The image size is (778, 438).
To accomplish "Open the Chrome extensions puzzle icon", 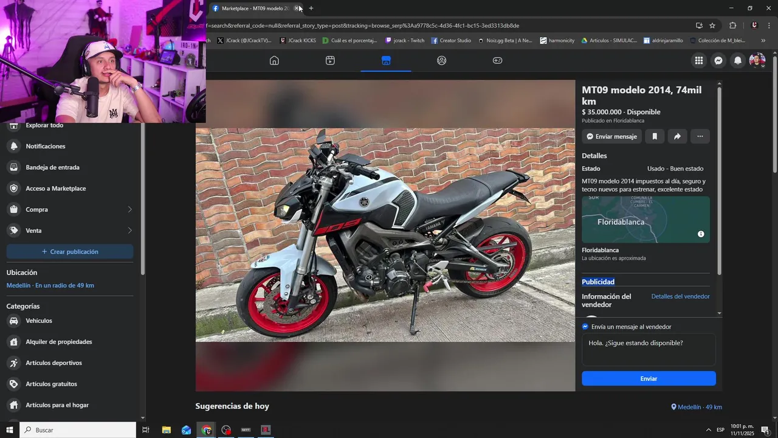I will [x=732, y=26].
